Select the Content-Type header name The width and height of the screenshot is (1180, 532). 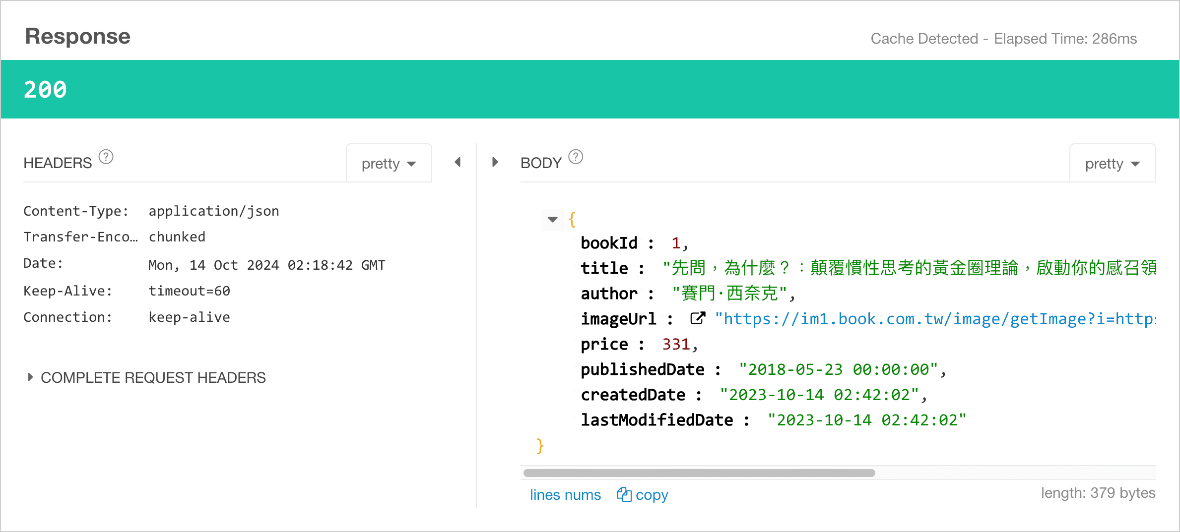[76, 211]
